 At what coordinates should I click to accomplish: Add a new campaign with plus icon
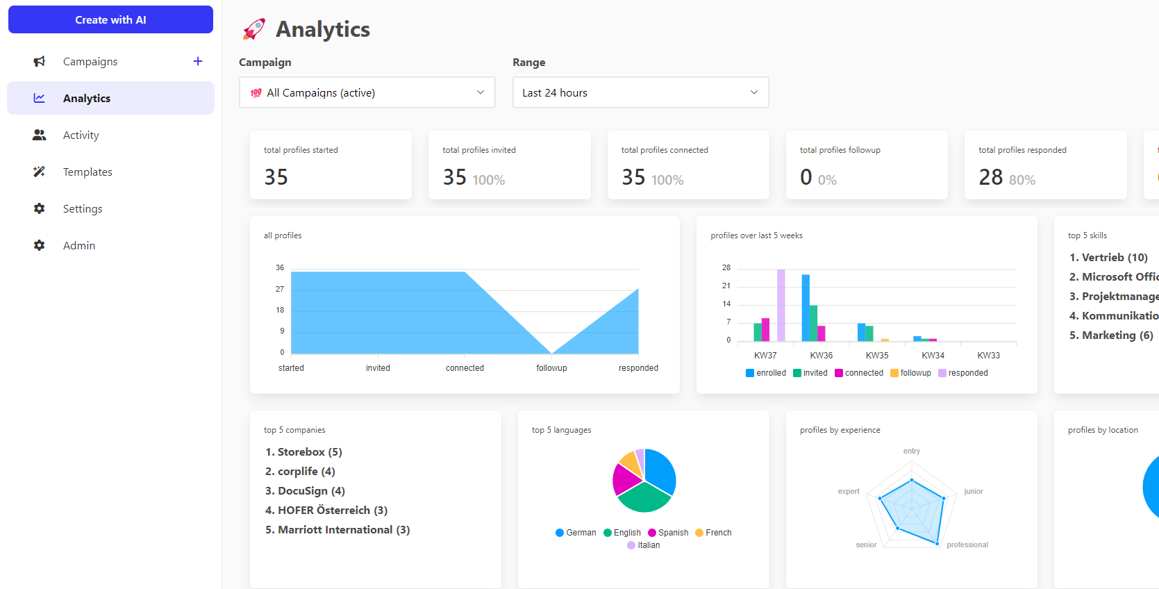198,61
